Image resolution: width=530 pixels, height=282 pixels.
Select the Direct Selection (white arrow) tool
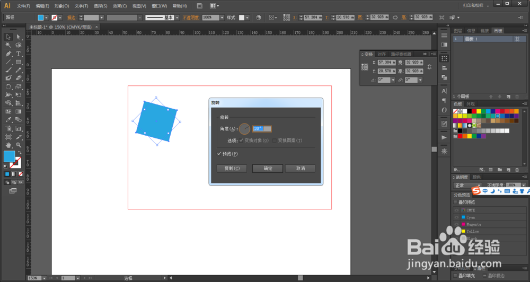point(19,37)
